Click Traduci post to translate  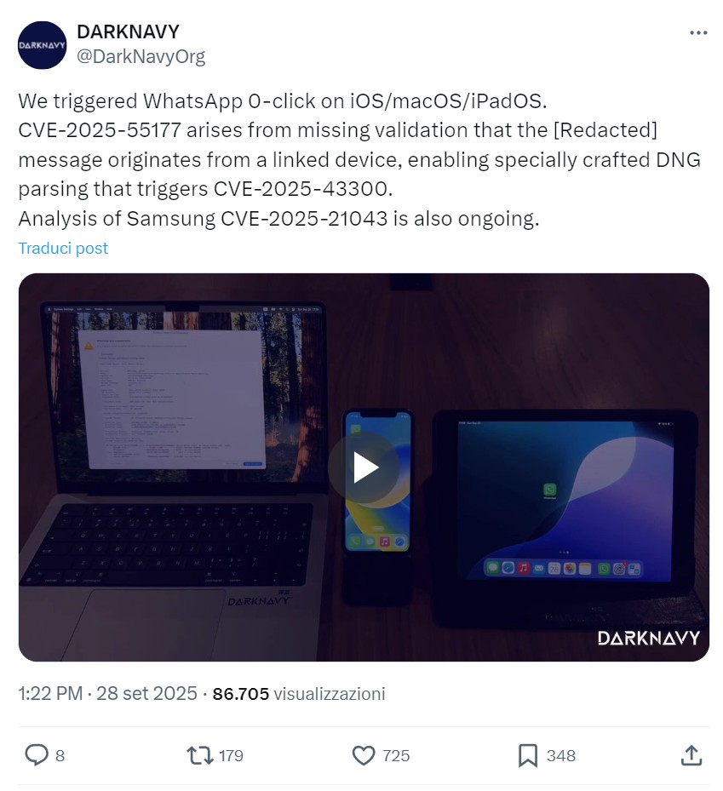coord(63,248)
